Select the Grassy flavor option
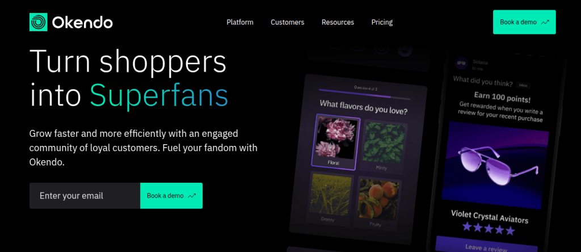Screen dimensions: 581x252 330,198
